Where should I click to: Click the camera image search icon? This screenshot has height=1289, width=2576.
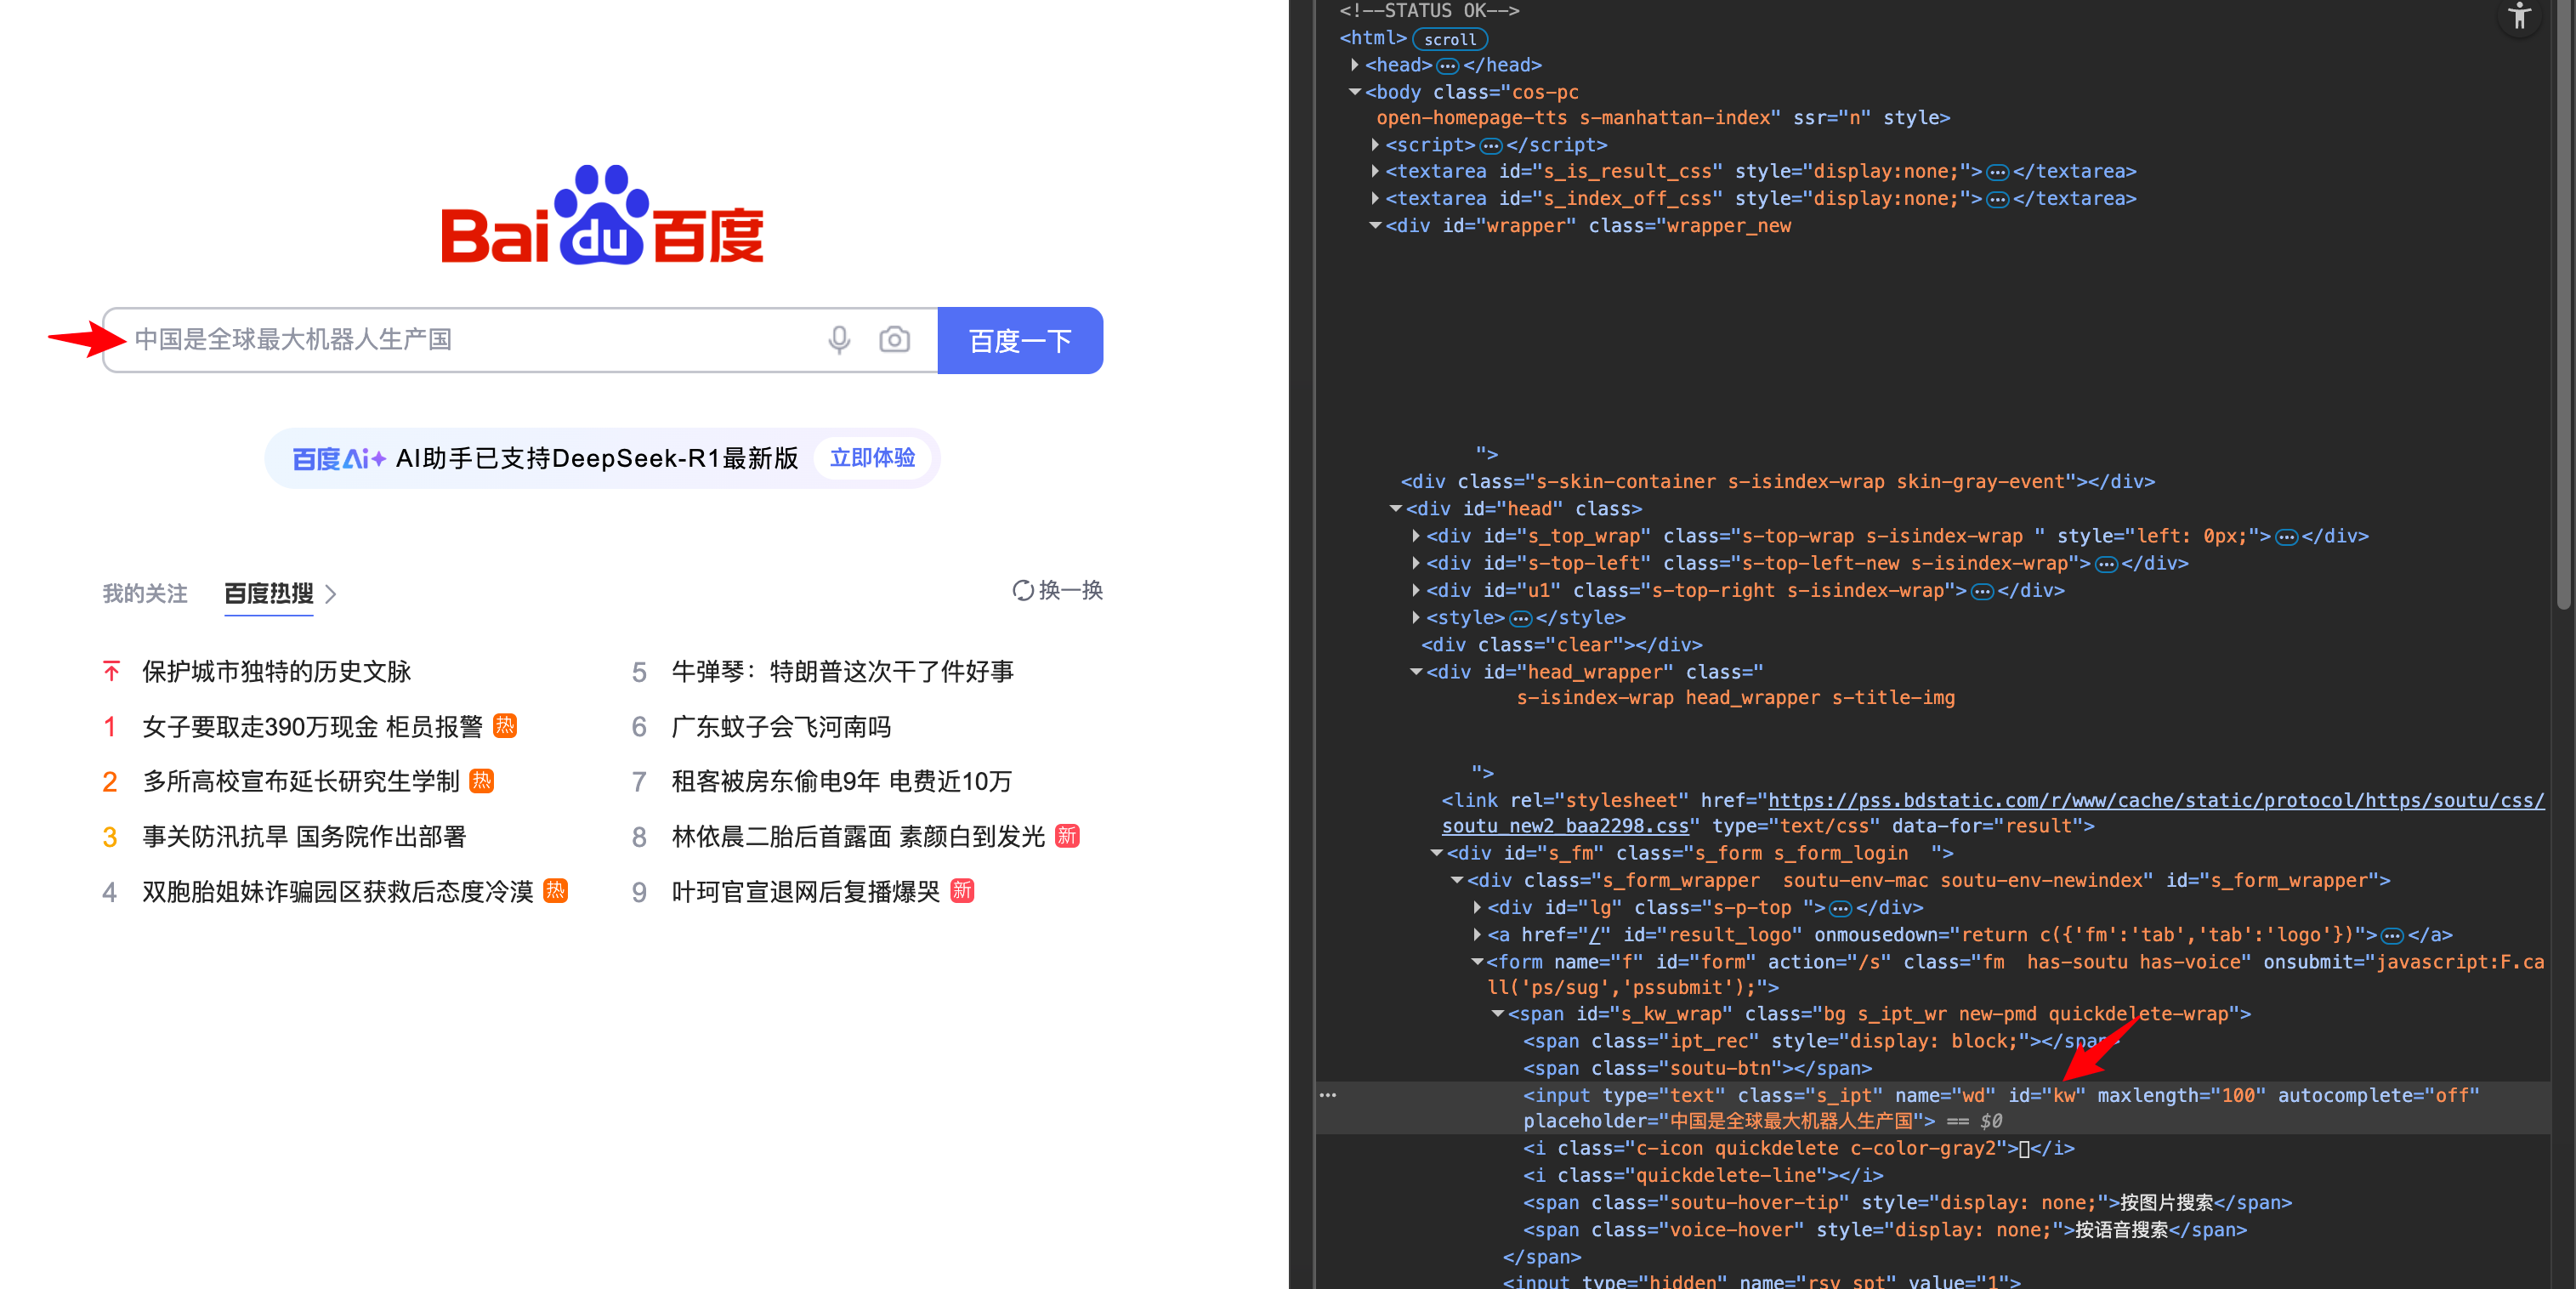coord(894,340)
